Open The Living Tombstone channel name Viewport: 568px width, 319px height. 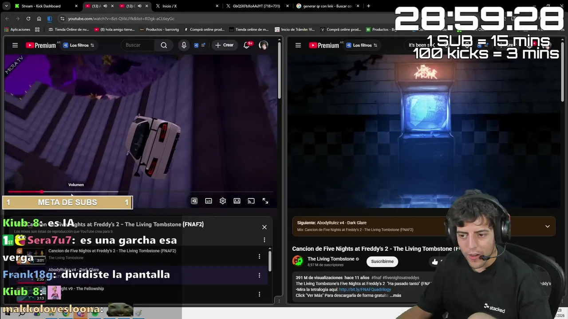click(x=331, y=259)
